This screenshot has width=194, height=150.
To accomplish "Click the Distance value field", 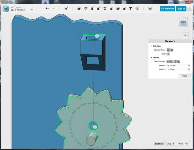I will coord(177,65).
